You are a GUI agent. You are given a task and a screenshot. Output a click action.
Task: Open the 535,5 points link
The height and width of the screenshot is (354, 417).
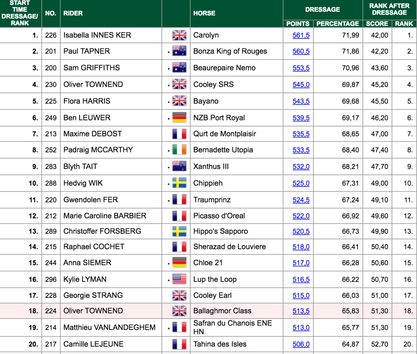point(301,134)
